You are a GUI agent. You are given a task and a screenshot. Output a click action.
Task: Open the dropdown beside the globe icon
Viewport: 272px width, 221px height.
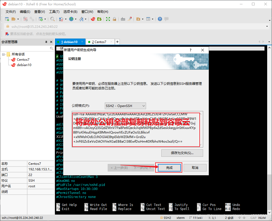[76, 19]
